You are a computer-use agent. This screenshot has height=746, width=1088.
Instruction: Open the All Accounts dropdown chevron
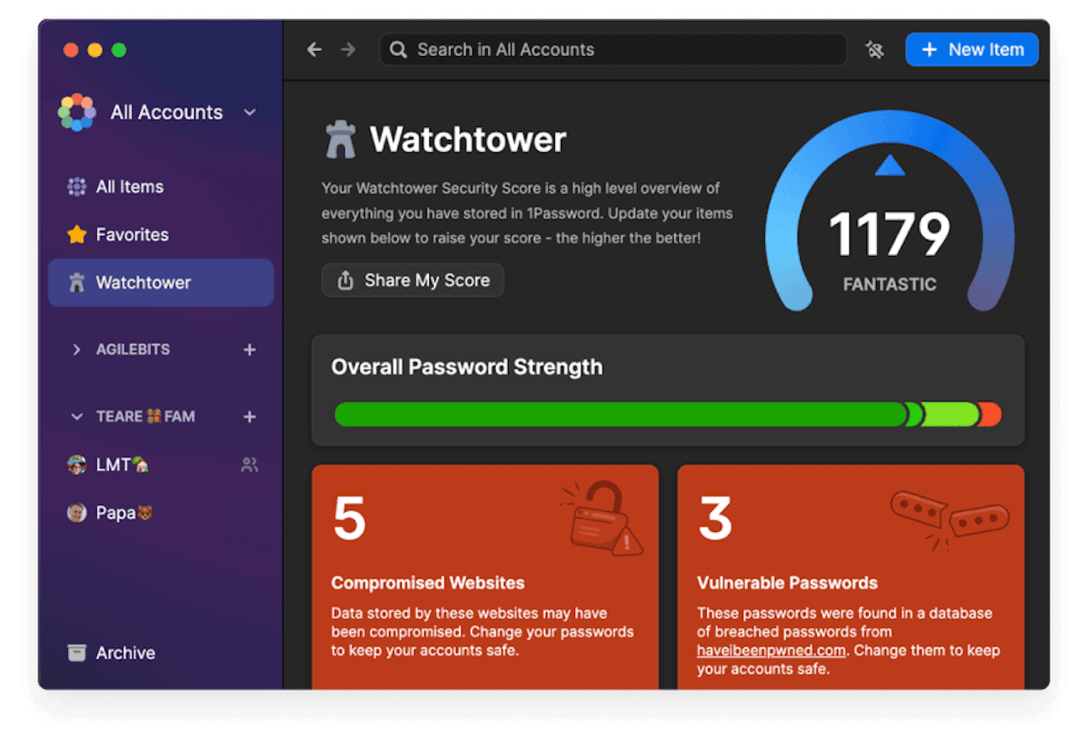(x=249, y=111)
